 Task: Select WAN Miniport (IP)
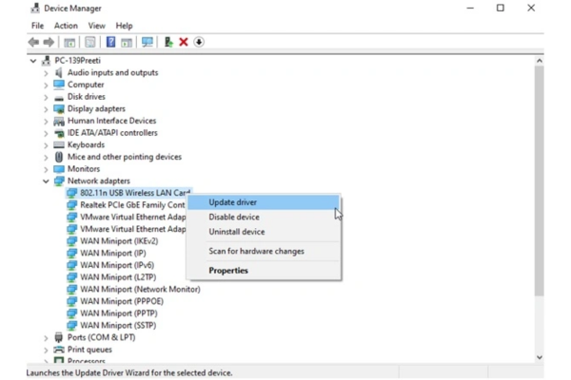click(x=113, y=253)
